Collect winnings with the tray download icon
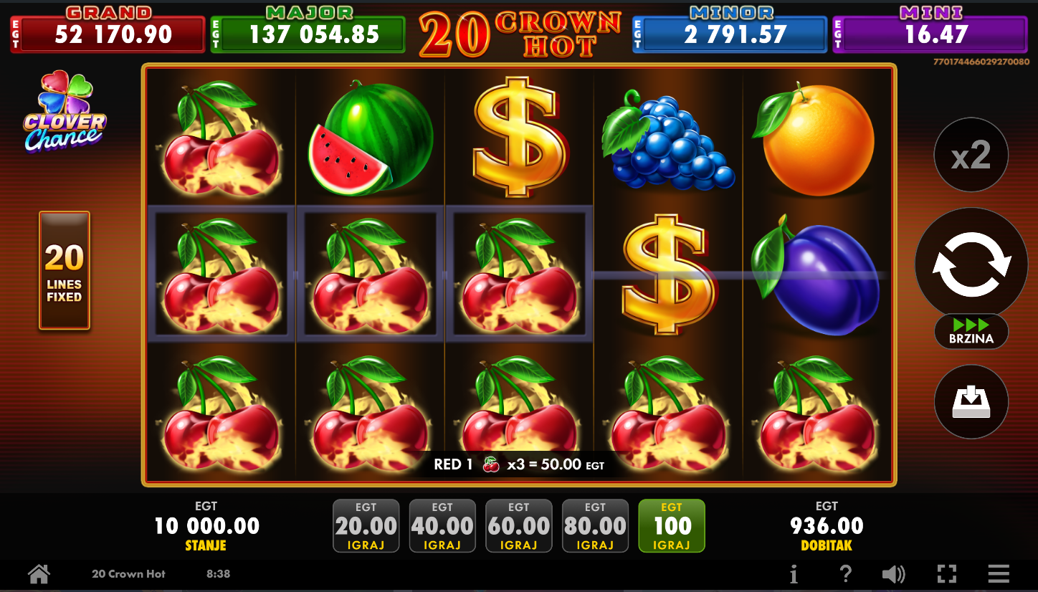This screenshot has width=1038, height=592. point(971,402)
